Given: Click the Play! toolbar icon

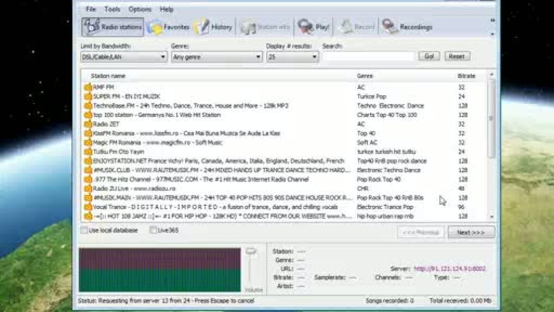Looking at the screenshot, I should click(305, 27).
